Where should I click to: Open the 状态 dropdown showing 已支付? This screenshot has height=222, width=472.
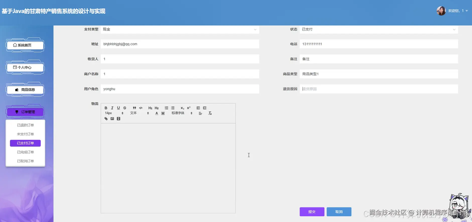pos(379,29)
